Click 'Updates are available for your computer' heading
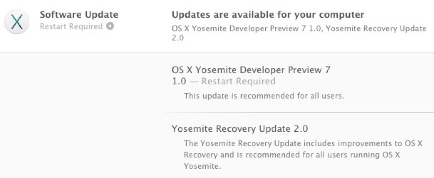Image resolution: width=434 pixels, height=178 pixels. (268, 14)
